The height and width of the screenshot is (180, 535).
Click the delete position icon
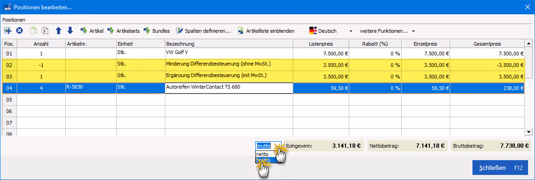pos(19,30)
